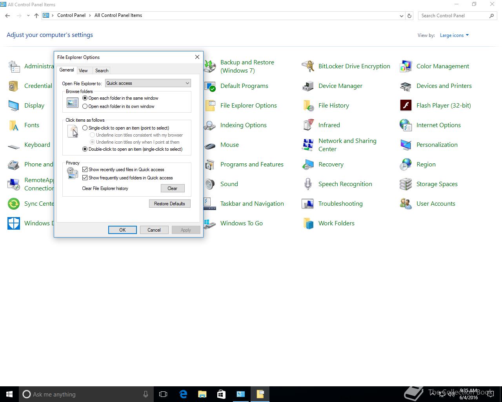Viewport: 502px width, 402px height.
Task: Open File Explorer from the taskbar
Action: 202,394
